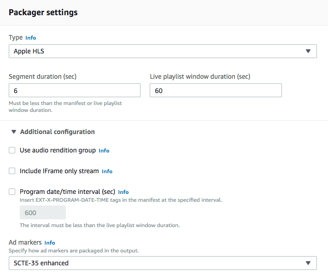
Task: Open Info link next to Type
Action: click(31, 38)
